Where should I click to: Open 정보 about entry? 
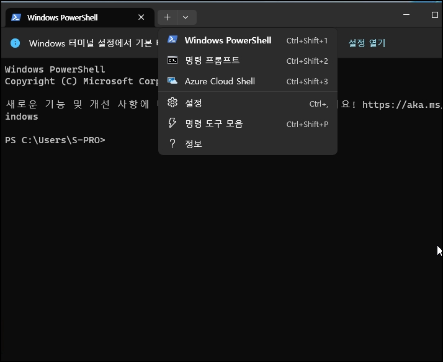[248, 144]
